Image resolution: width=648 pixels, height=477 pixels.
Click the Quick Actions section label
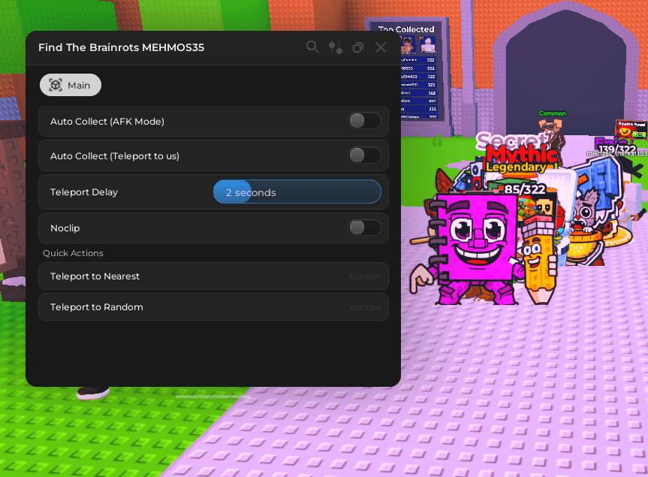coord(73,253)
